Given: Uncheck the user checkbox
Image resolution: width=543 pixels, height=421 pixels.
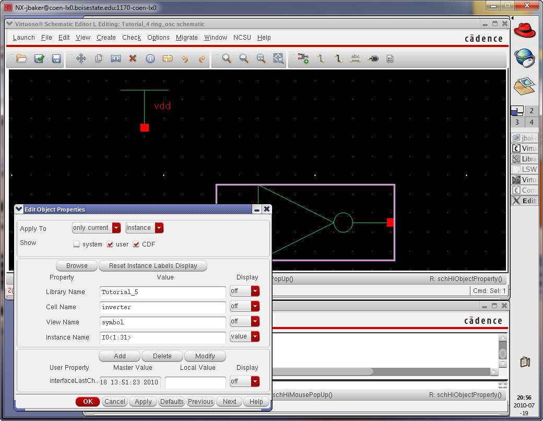Looking at the screenshot, I should click(x=110, y=244).
